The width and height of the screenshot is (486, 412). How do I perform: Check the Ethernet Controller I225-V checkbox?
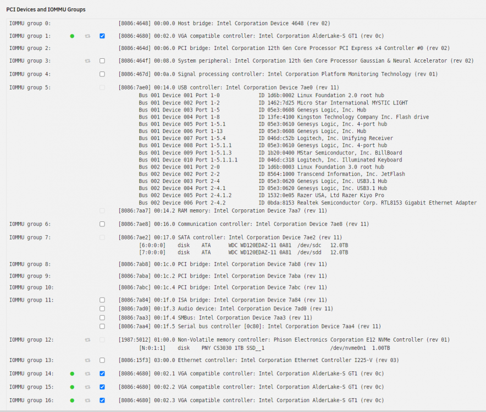coord(102,360)
